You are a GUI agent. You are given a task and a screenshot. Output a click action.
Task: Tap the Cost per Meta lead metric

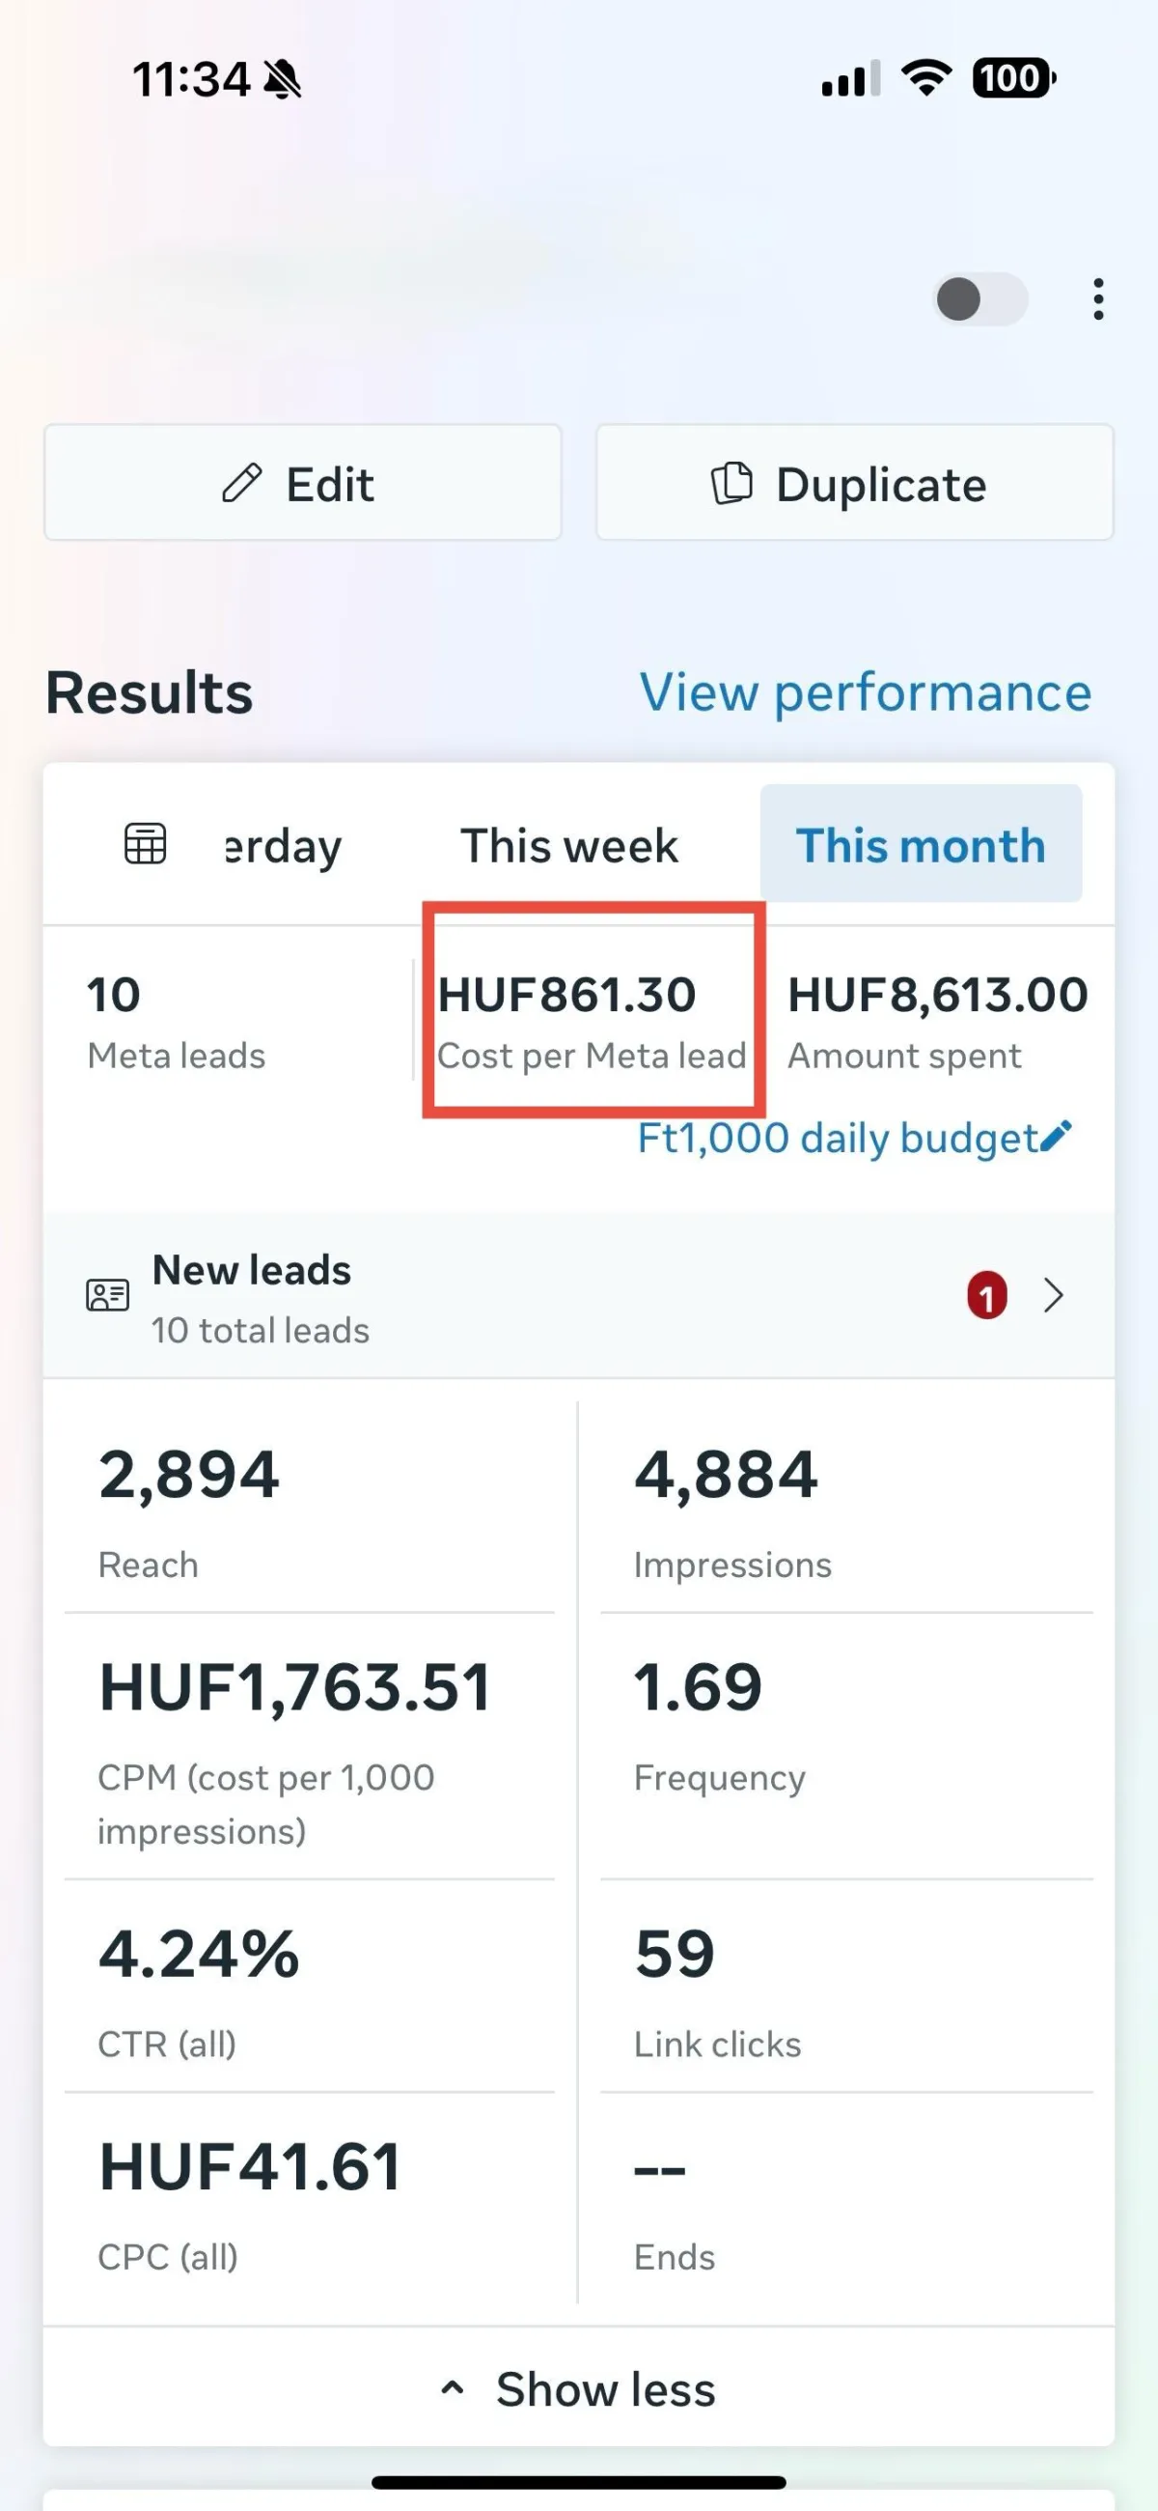(593, 1022)
